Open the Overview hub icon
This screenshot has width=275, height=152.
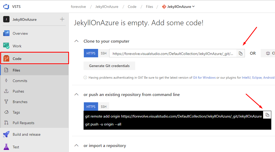[x=6, y=33]
